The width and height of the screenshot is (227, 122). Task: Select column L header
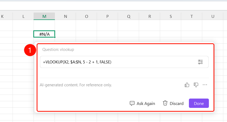[x=23, y=16]
